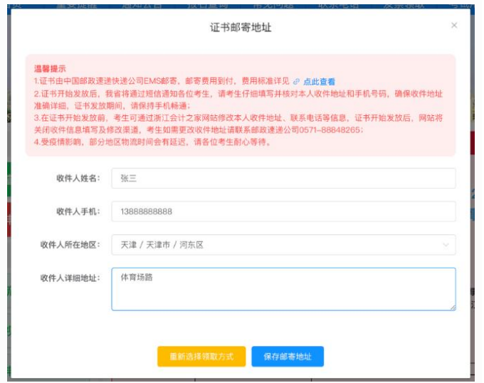Open the 通知公告 menu in the top navigation
Image resolution: width=484 pixels, height=383 pixels.
137,4
